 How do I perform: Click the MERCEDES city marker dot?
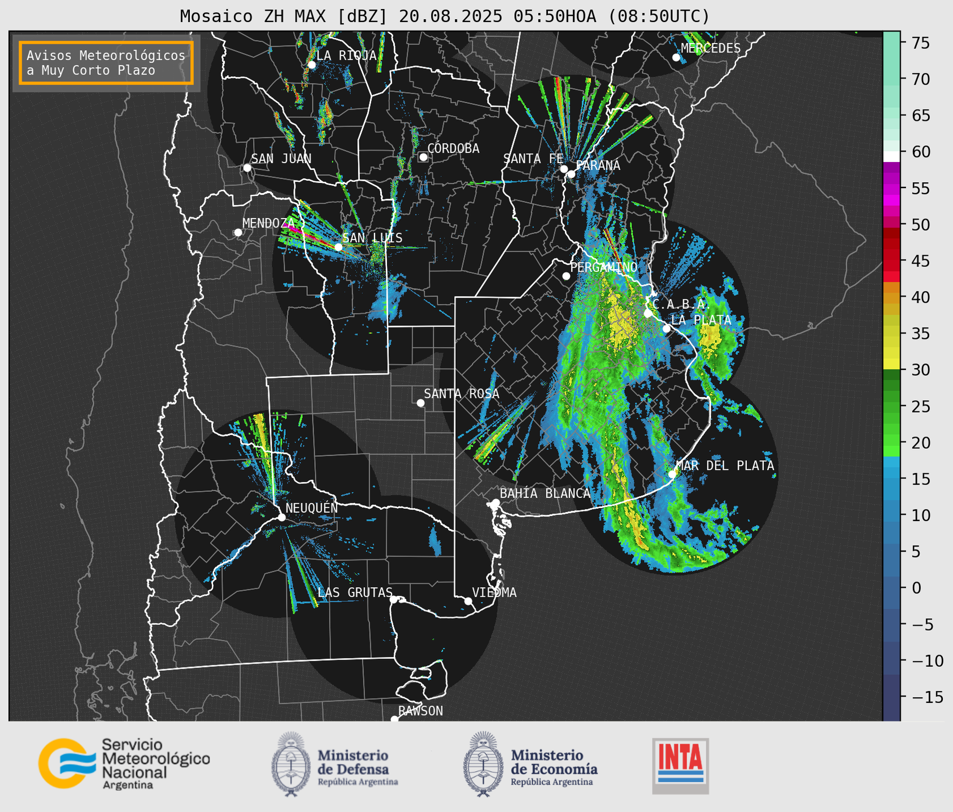(676, 58)
